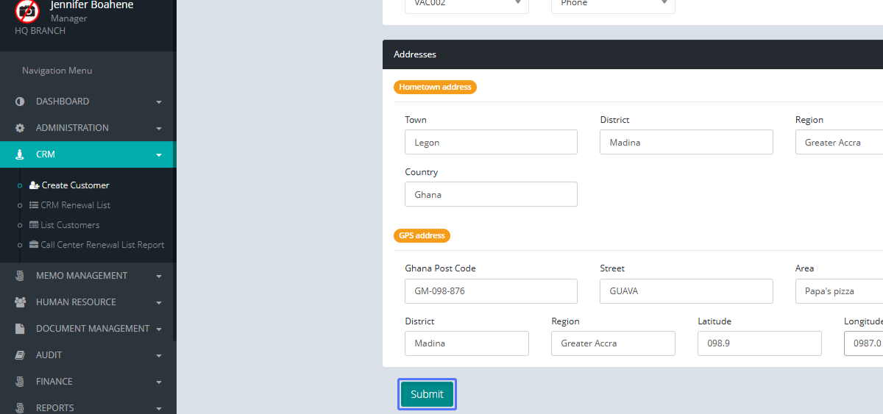The image size is (883, 414).
Task: Click the user avatar profile picture
Action: pyautogui.click(x=27, y=10)
